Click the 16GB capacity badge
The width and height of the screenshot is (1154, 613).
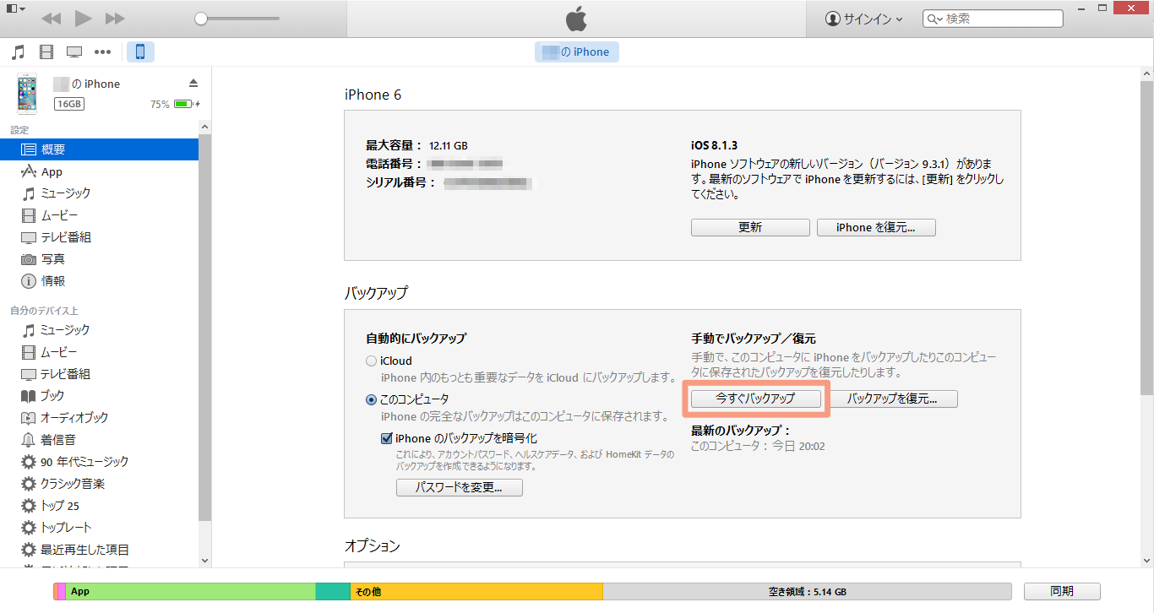(69, 104)
